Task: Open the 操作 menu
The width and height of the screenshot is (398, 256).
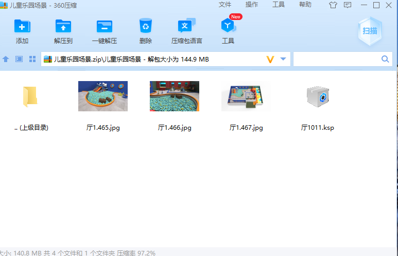Action: click(252, 5)
